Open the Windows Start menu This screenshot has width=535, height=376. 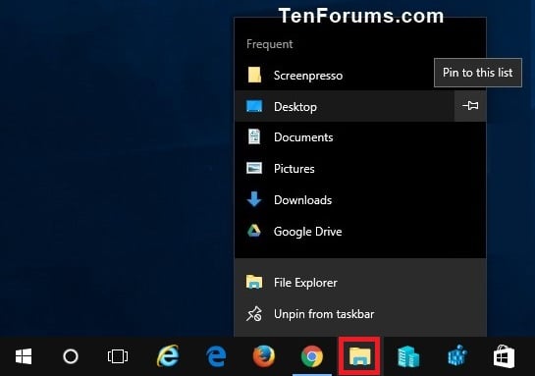[x=24, y=356]
